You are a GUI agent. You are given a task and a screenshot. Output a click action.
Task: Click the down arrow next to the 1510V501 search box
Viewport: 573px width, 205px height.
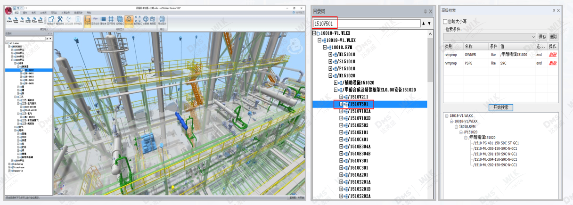[429, 23]
